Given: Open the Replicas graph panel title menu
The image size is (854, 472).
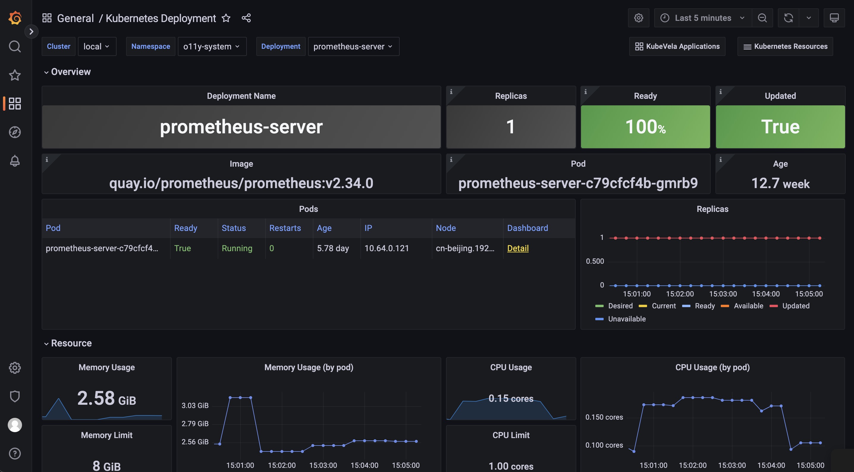Looking at the screenshot, I should tap(712, 209).
